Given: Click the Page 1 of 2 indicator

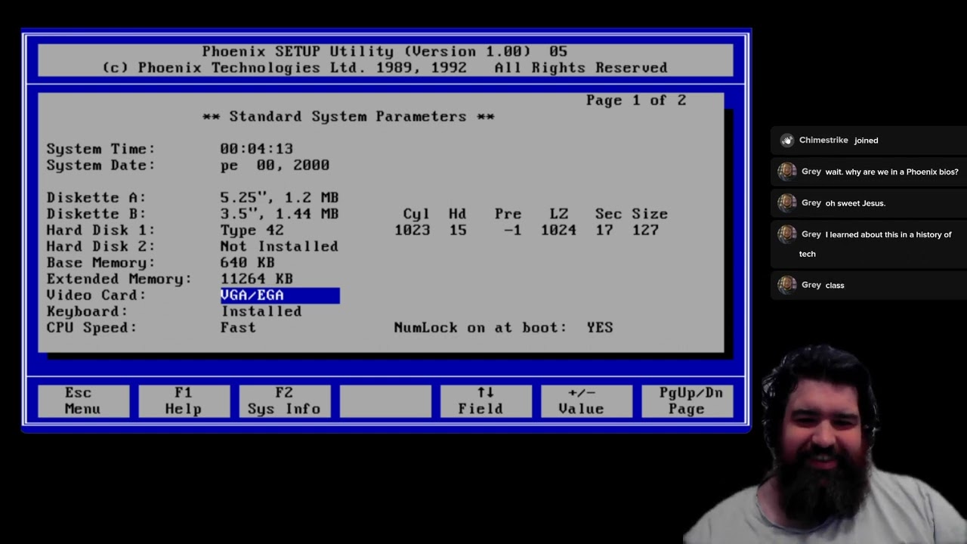Looking at the screenshot, I should (636, 100).
